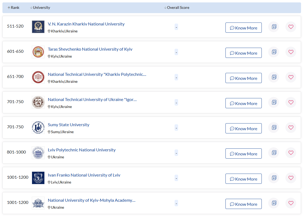Open National University of Kyiv-Mohyla Academy link

click(x=91, y=200)
